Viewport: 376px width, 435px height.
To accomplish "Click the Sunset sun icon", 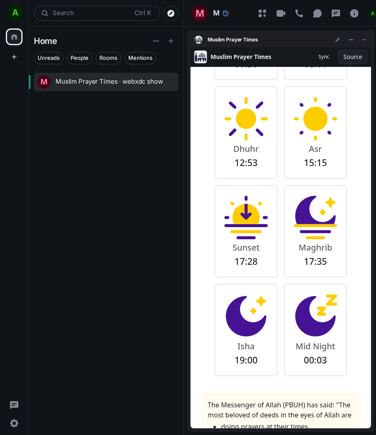I will click(246, 217).
